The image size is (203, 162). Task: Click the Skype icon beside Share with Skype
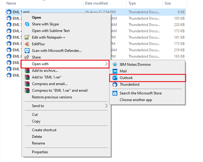27,24
